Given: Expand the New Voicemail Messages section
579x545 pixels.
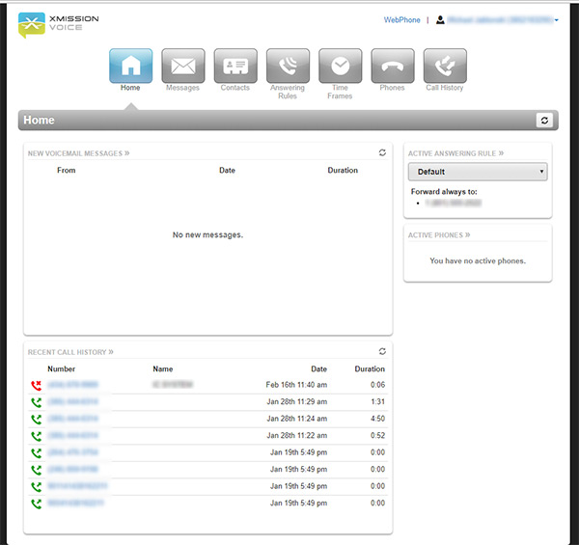Looking at the screenshot, I should pyautogui.click(x=78, y=153).
